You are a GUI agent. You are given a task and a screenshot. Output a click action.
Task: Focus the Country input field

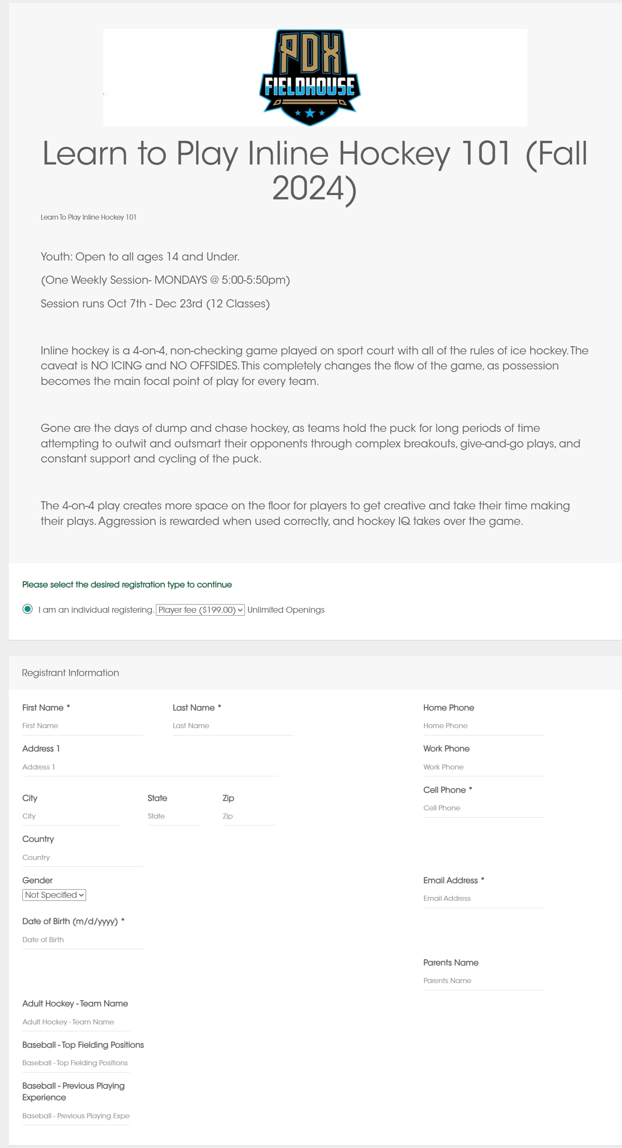pyautogui.click(x=82, y=857)
